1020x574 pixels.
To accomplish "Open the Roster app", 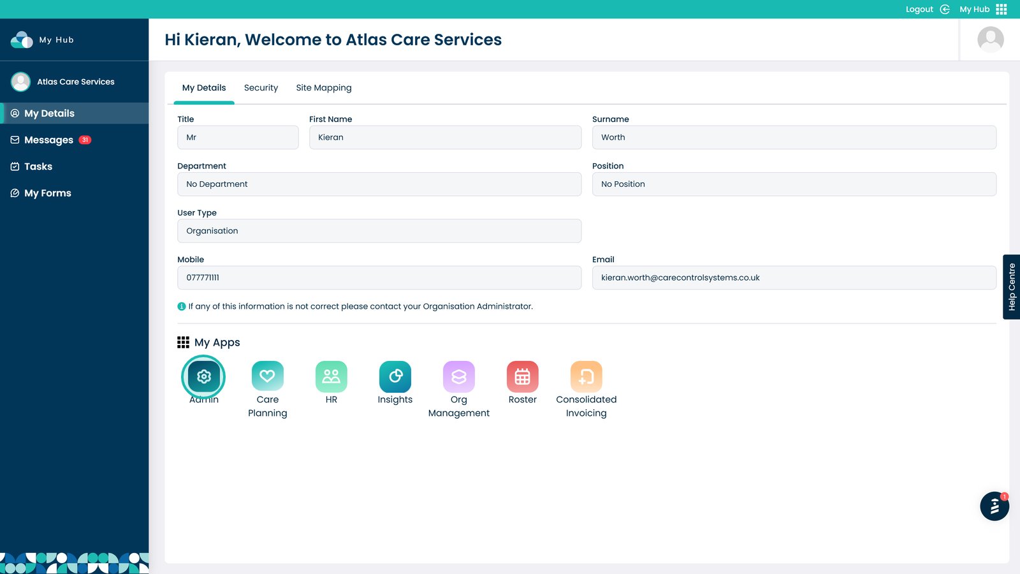I will [x=522, y=377].
